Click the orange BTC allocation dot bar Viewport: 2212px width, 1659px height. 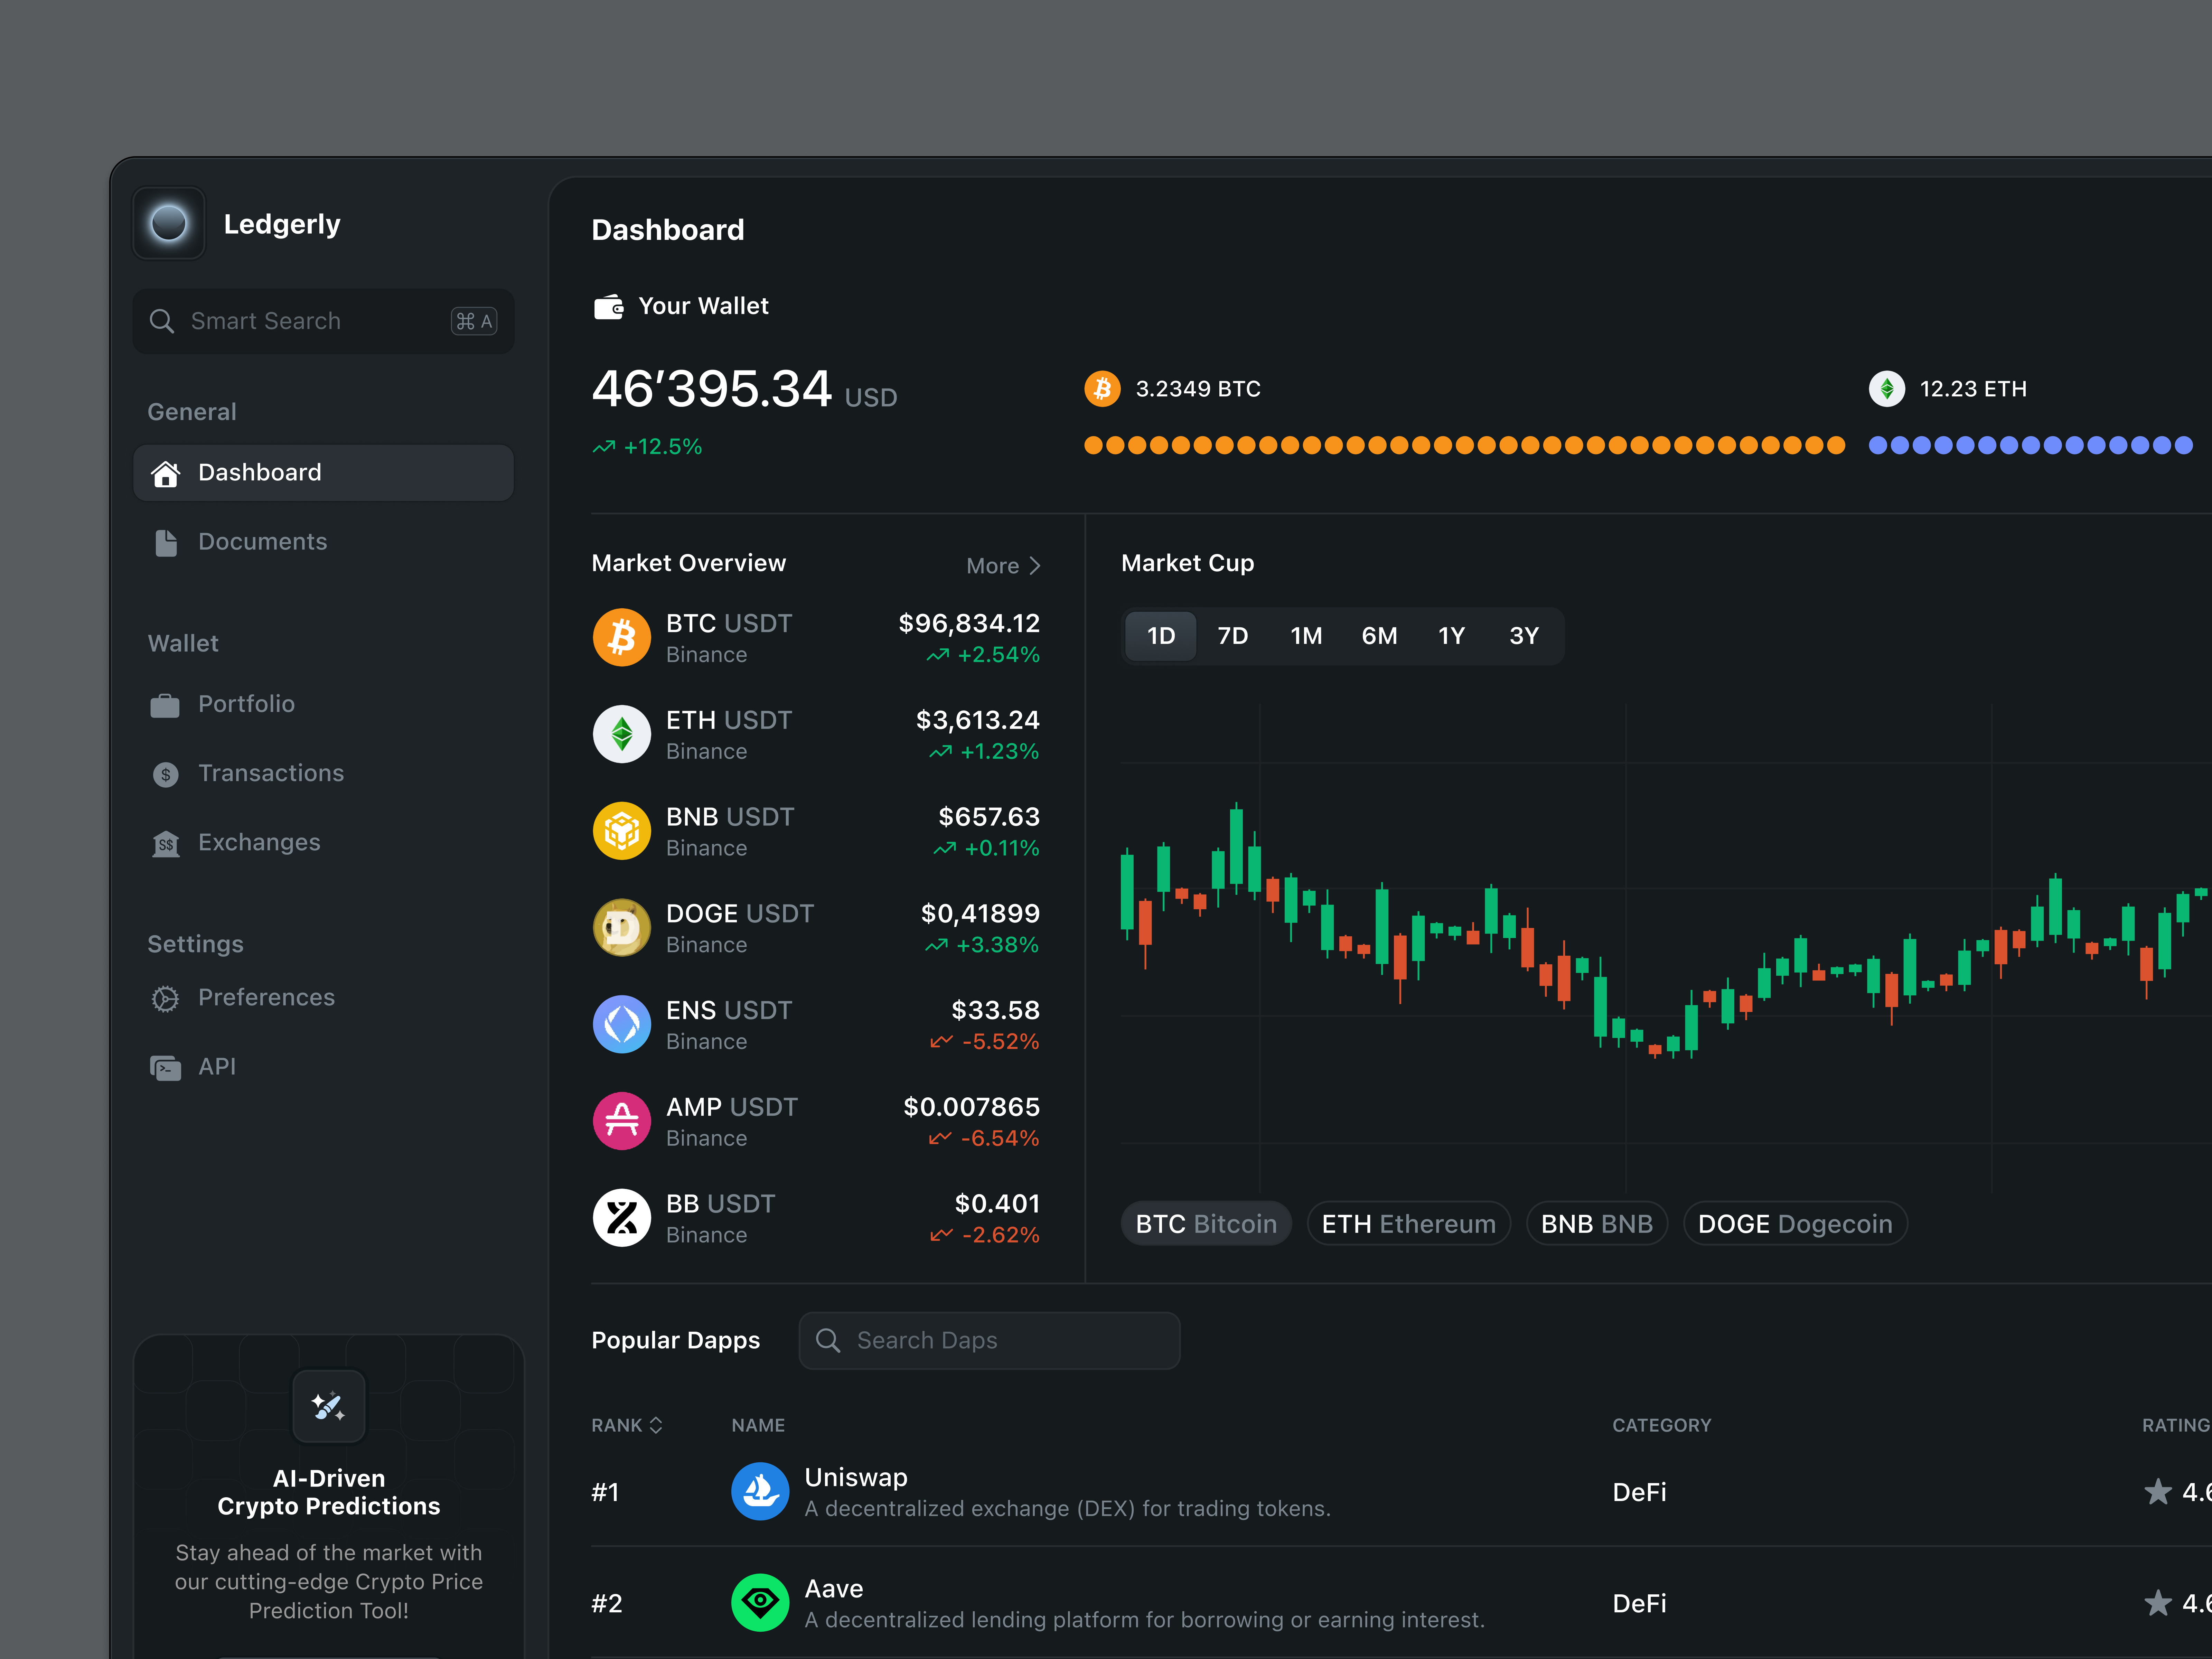click(1464, 445)
